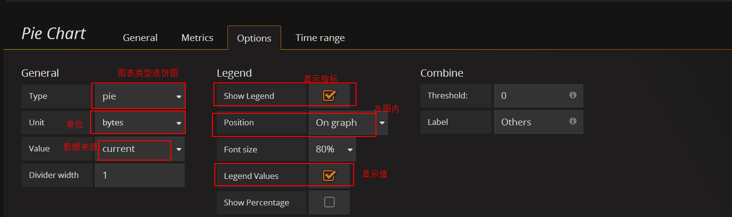Open the Metrics tab
This screenshot has width=732, height=217.
(197, 38)
